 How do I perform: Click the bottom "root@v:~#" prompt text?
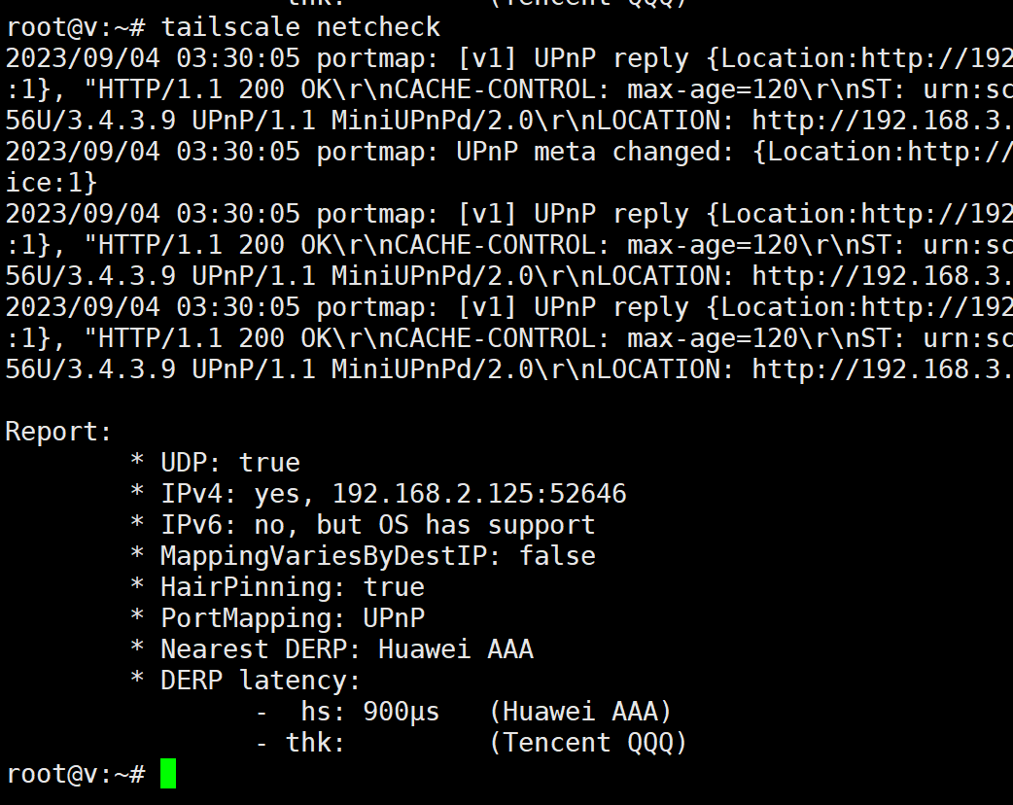pyautogui.click(x=75, y=774)
